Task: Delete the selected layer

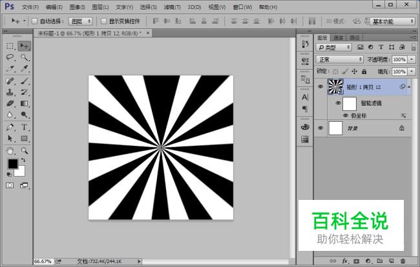Action: [403, 261]
